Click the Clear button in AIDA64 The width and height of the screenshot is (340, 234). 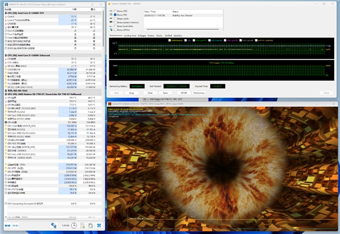[150, 93]
